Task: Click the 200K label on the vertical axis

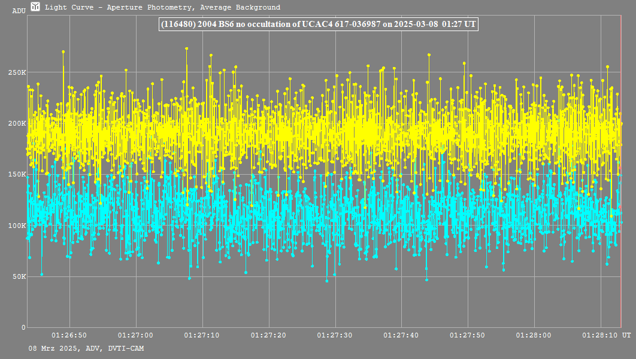Action: (17, 123)
